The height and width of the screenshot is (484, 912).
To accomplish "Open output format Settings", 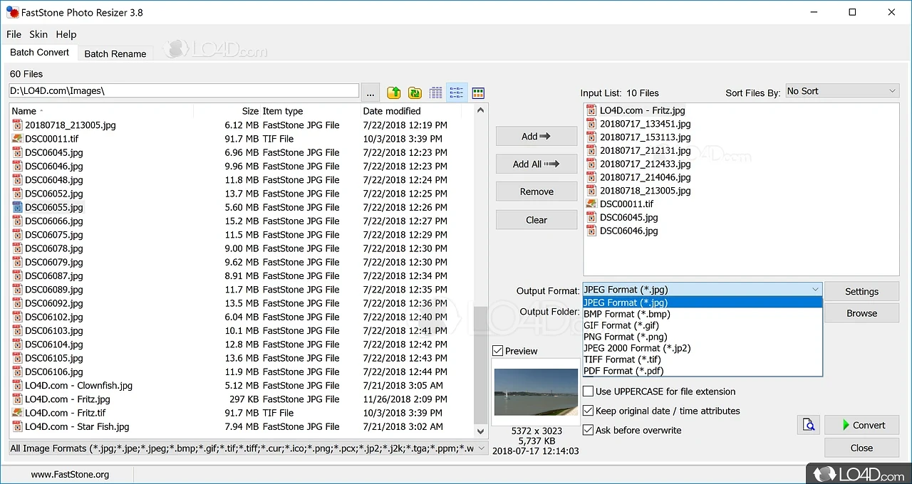I will pos(861,291).
